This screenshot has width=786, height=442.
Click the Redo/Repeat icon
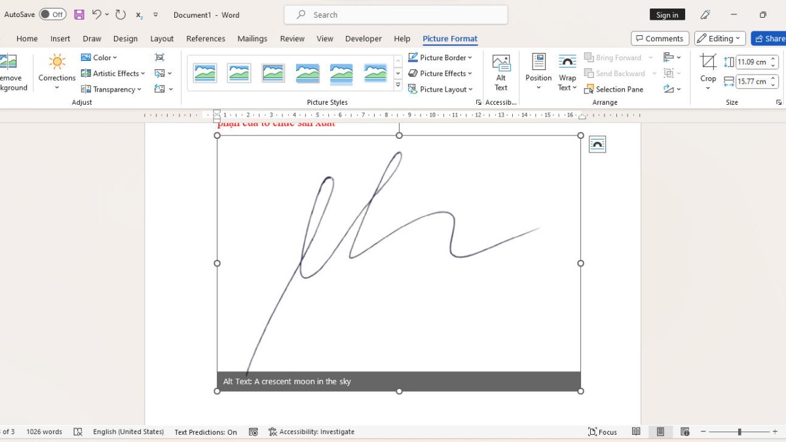[121, 14]
